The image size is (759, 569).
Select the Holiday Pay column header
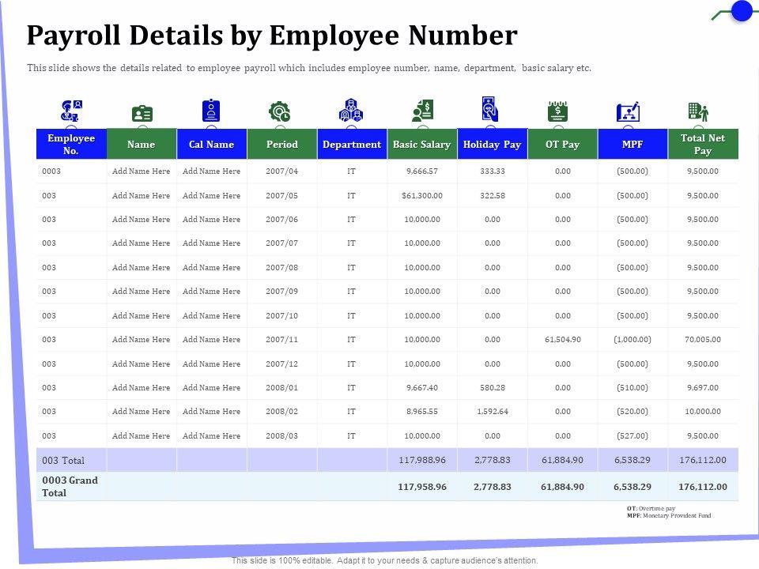pyautogui.click(x=493, y=144)
